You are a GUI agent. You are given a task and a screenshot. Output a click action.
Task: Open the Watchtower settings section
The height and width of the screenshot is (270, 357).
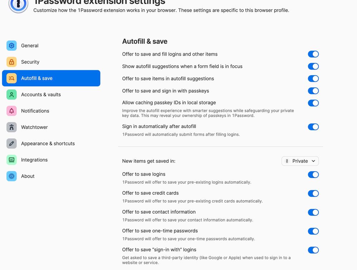point(34,127)
